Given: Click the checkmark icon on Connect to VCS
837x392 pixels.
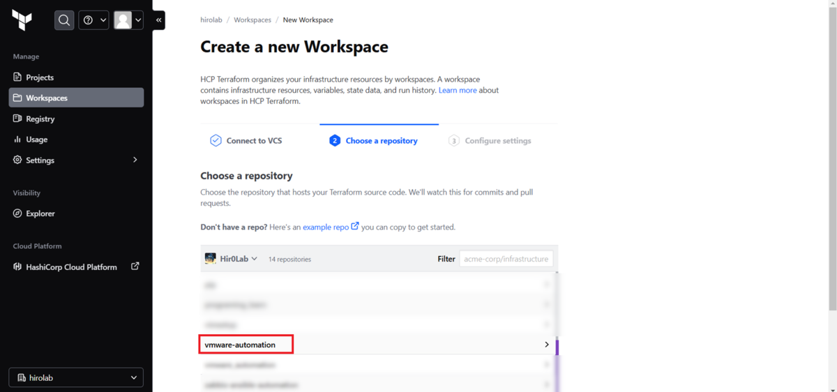Looking at the screenshot, I should [216, 140].
